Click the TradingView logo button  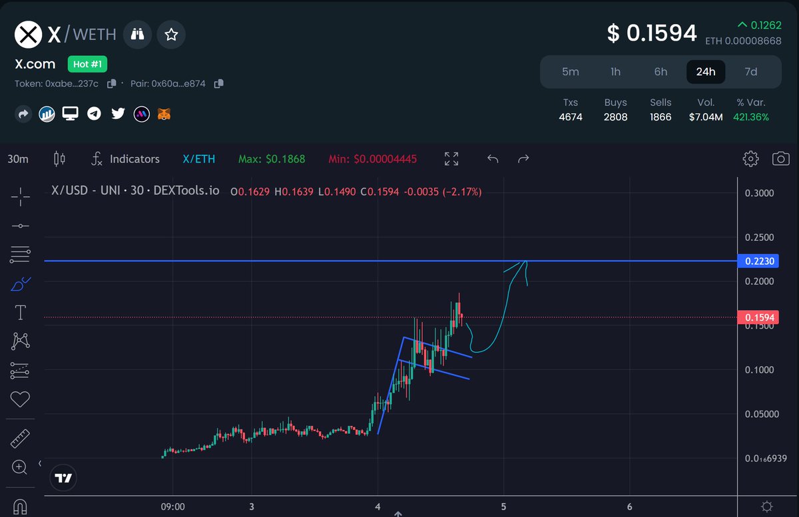point(64,478)
